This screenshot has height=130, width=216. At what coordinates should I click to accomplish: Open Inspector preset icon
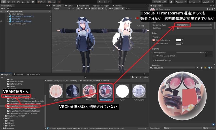tap(210, 9)
